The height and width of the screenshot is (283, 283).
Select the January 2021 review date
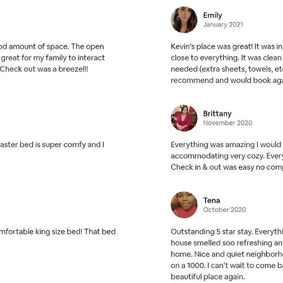[223, 25]
